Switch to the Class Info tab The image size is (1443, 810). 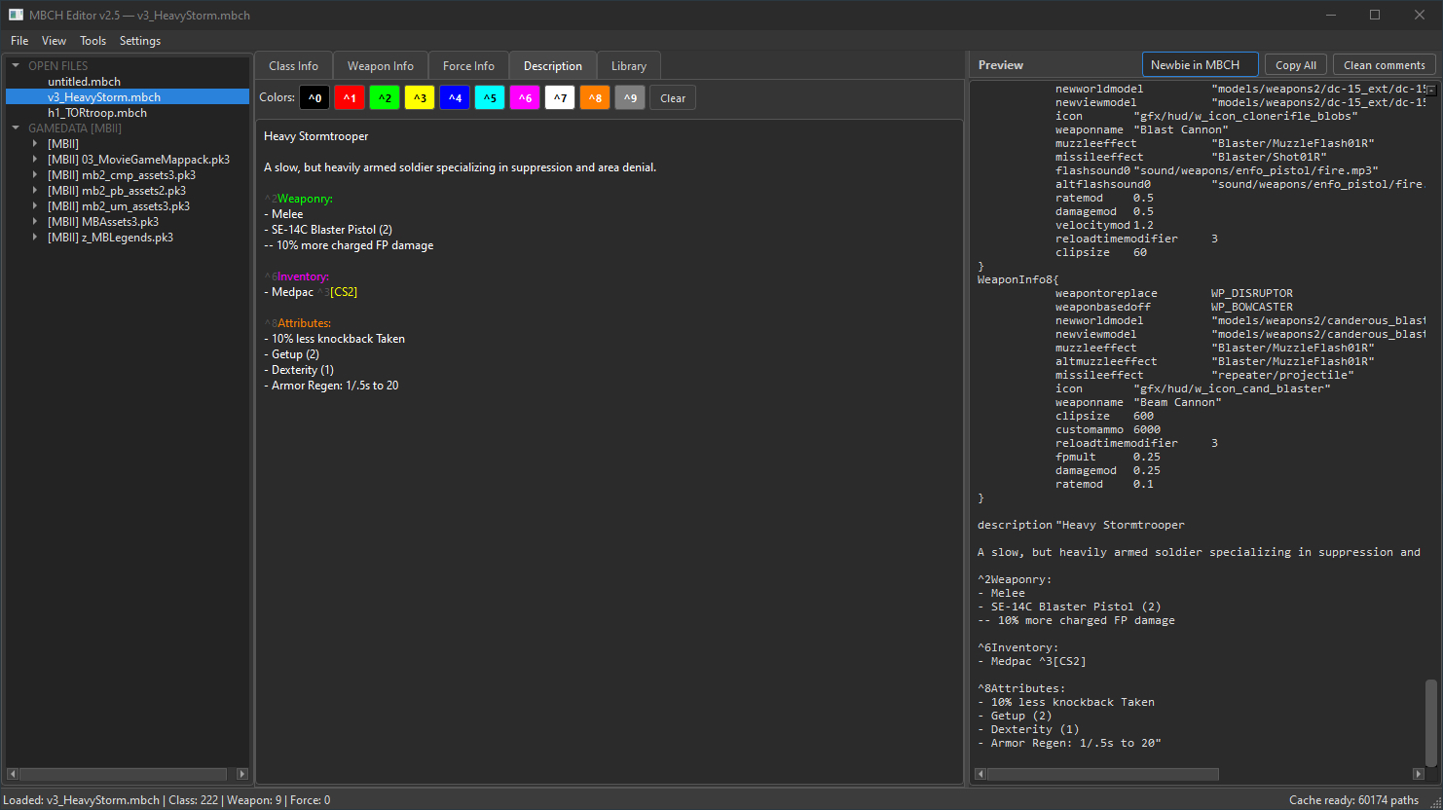click(x=293, y=66)
